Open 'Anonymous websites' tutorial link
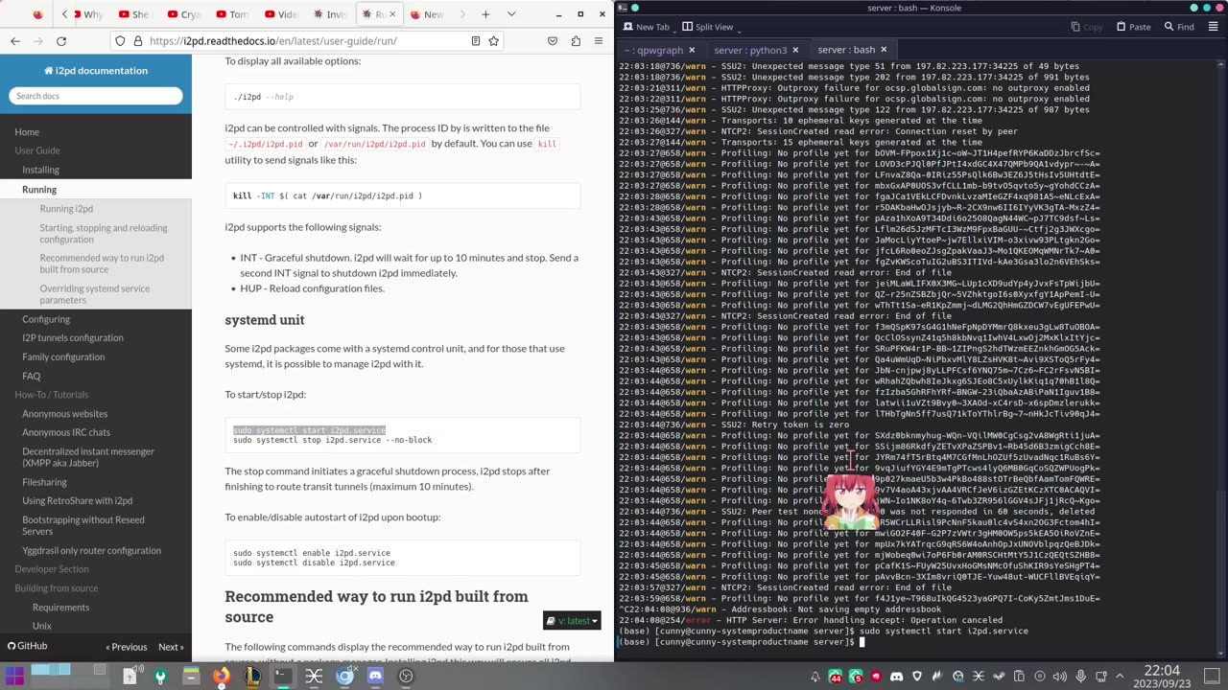 tap(65, 414)
